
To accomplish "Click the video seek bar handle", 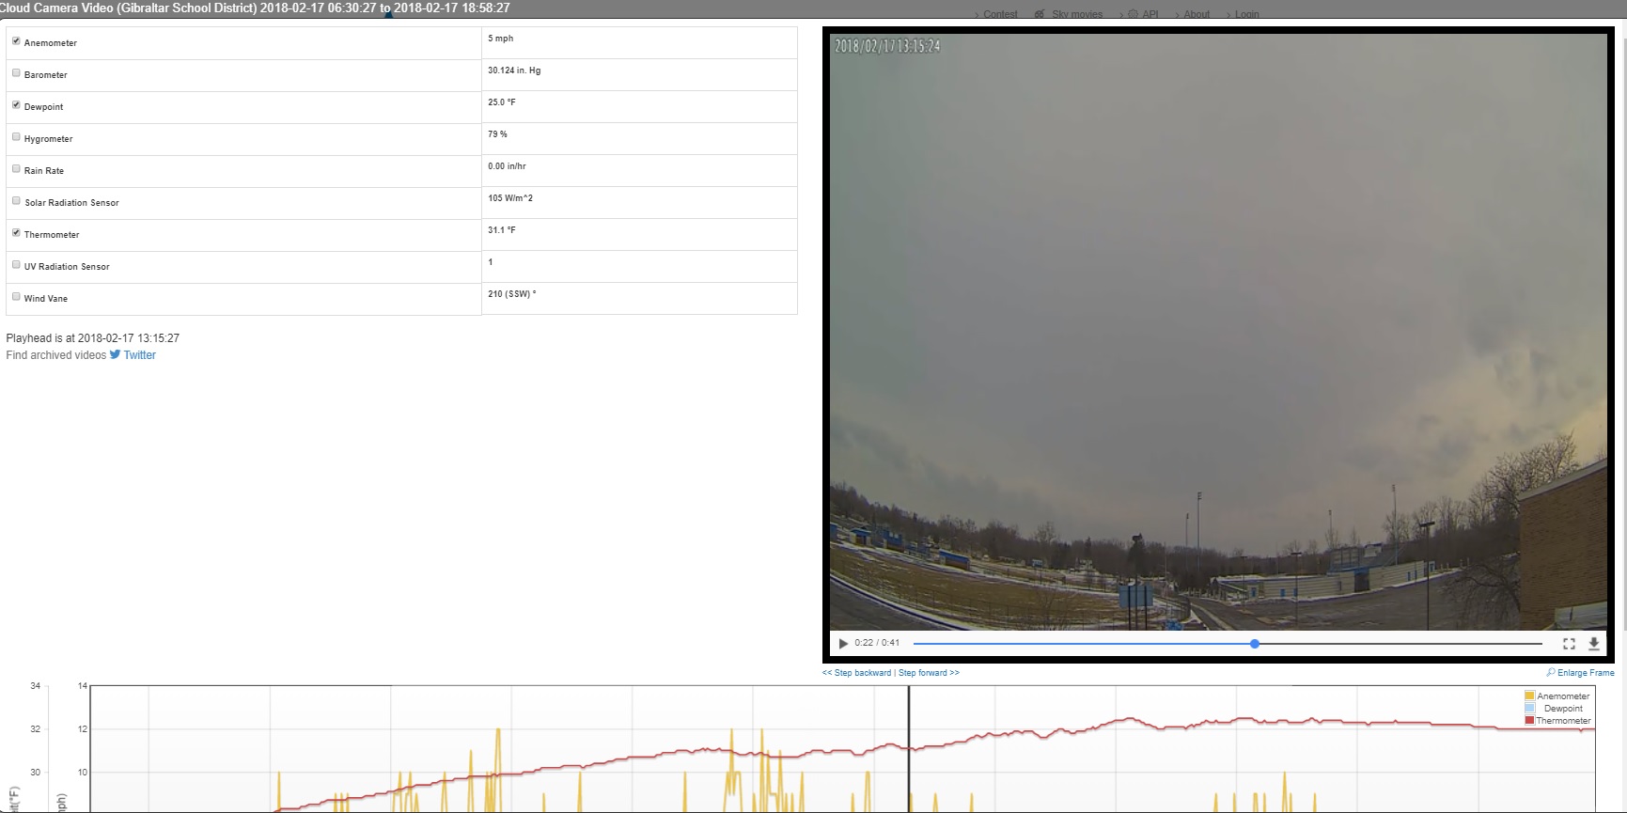I will point(1255,644).
